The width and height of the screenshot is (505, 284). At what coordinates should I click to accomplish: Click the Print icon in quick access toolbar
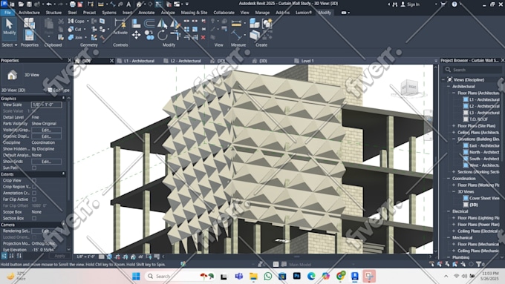pyautogui.click(x=73, y=4)
